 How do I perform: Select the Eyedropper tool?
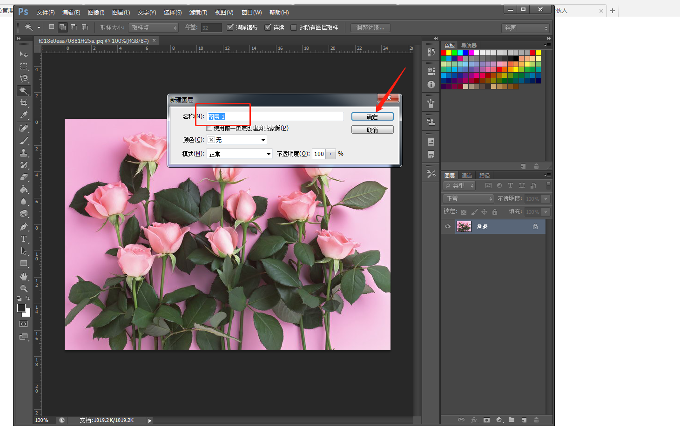point(24,115)
